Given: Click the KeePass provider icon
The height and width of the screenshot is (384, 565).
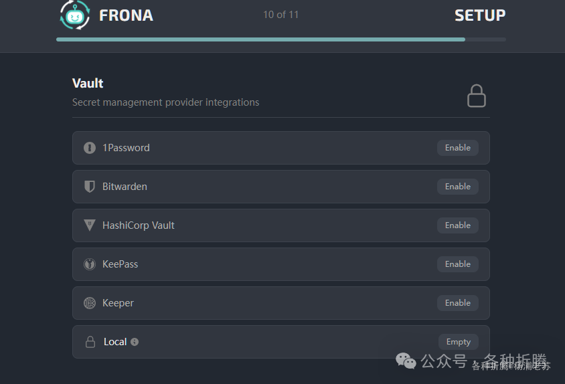Looking at the screenshot, I should [x=90, y=264].
